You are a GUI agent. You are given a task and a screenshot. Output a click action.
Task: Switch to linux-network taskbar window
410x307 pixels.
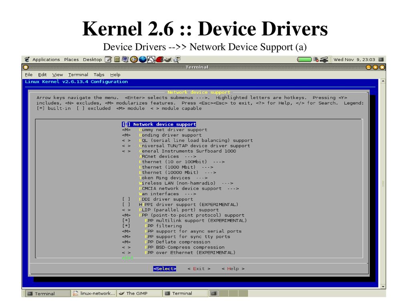pos(94,293)
